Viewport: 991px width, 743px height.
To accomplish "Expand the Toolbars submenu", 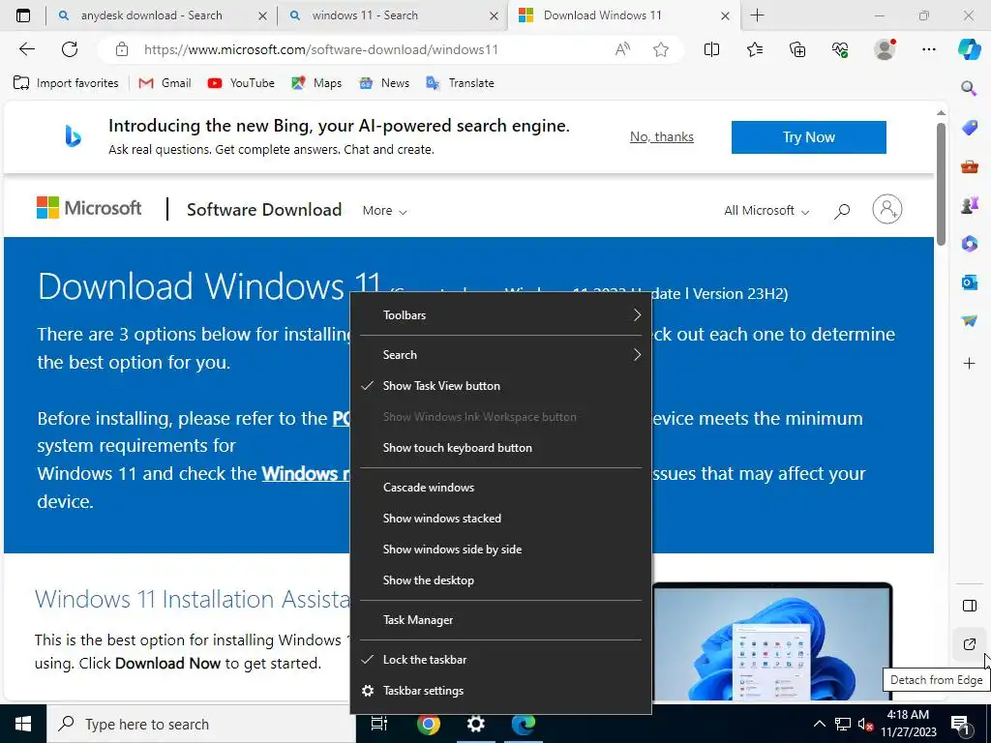I will (500, 314).
